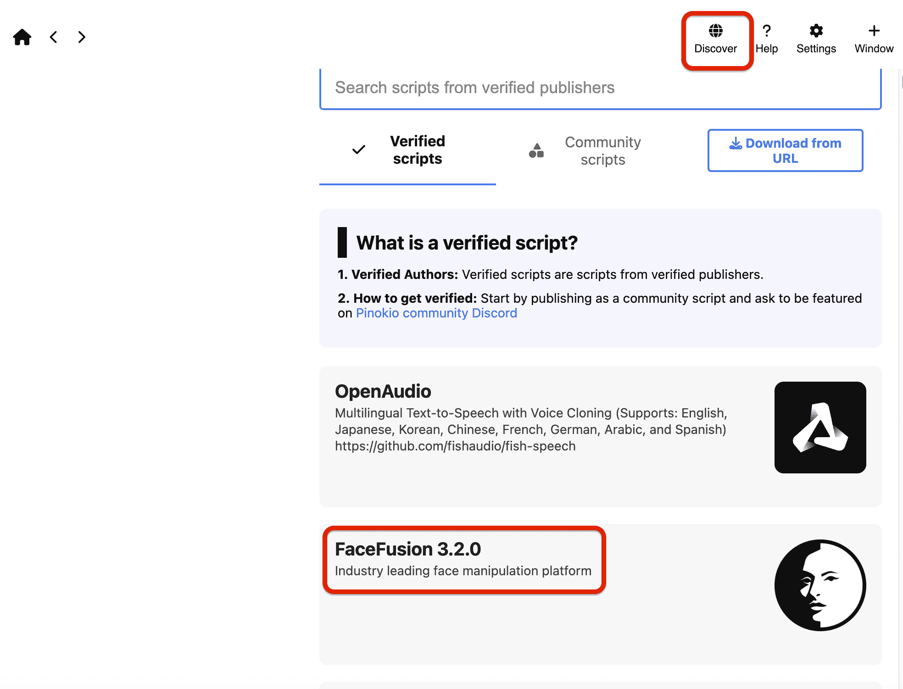This screenshot has width=903, height=689.
Task: Navigate forward with the right arrow
Action: tap(82, 37)
